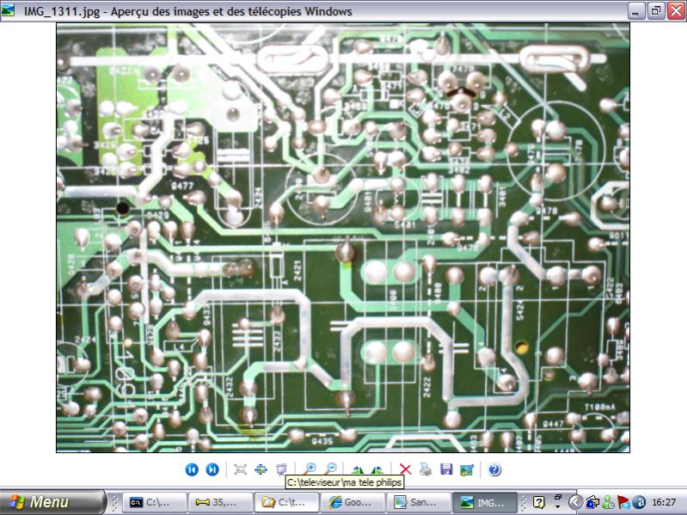Image resolution: width=687 pixels, height=515 pixels.
Task: Select the Best Fit view icon
Action: pyautogui.click(x=240, y=469)
